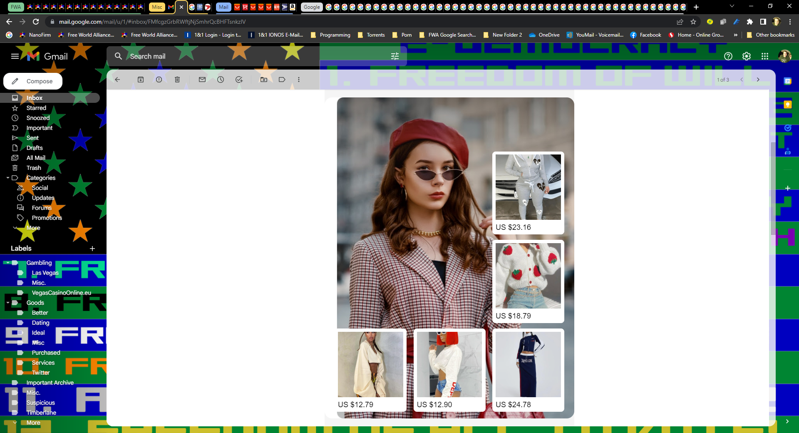Open the US $18.79 strawberry cardigan thumbnail

tap(528, 276)
